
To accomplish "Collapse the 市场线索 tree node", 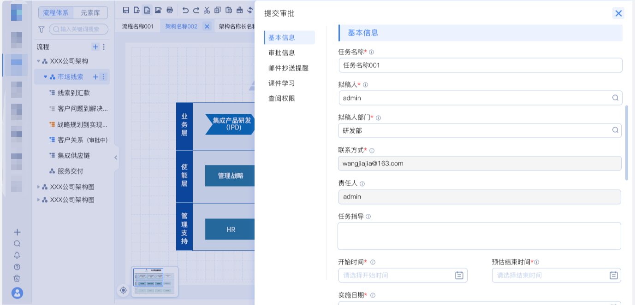I will coord(45,77).
